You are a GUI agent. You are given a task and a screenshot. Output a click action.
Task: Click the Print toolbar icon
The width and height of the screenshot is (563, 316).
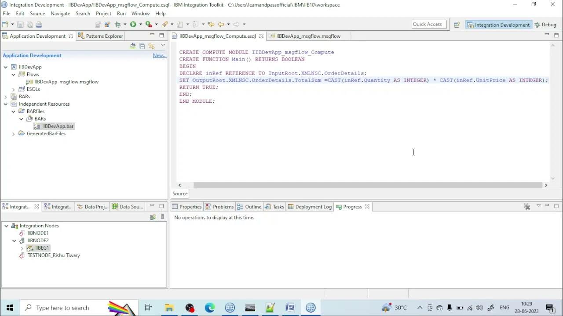[39, 25]
